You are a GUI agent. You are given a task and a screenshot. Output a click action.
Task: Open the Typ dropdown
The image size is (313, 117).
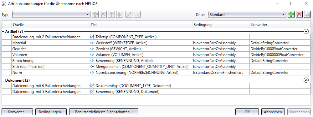pyautogui.click(x=51, y=15)
